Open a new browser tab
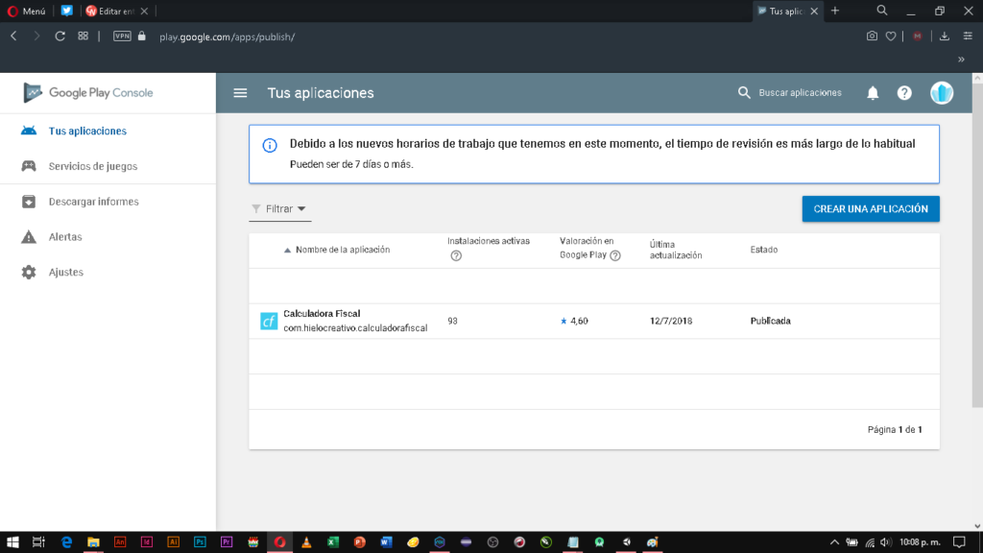This screenshot has width=983, height=553. tap(835, 11)
